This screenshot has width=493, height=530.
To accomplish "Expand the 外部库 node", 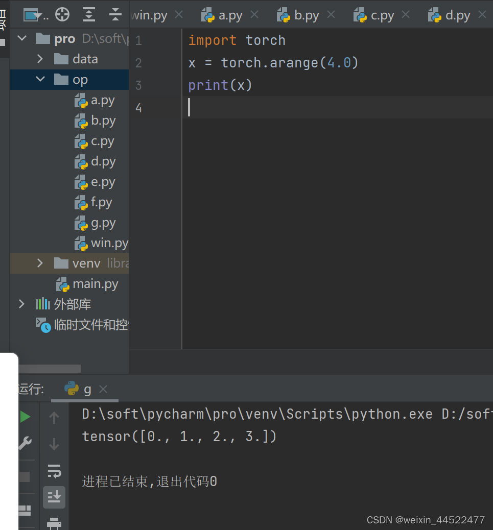I will point(21,304).
